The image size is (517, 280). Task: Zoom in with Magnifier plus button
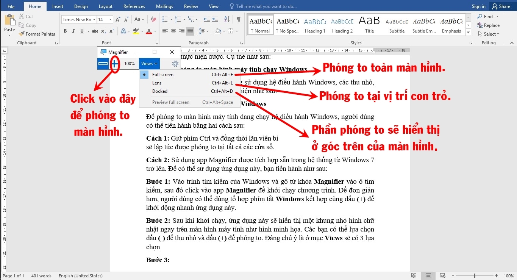pyautogui.click(x=115, y=64)
